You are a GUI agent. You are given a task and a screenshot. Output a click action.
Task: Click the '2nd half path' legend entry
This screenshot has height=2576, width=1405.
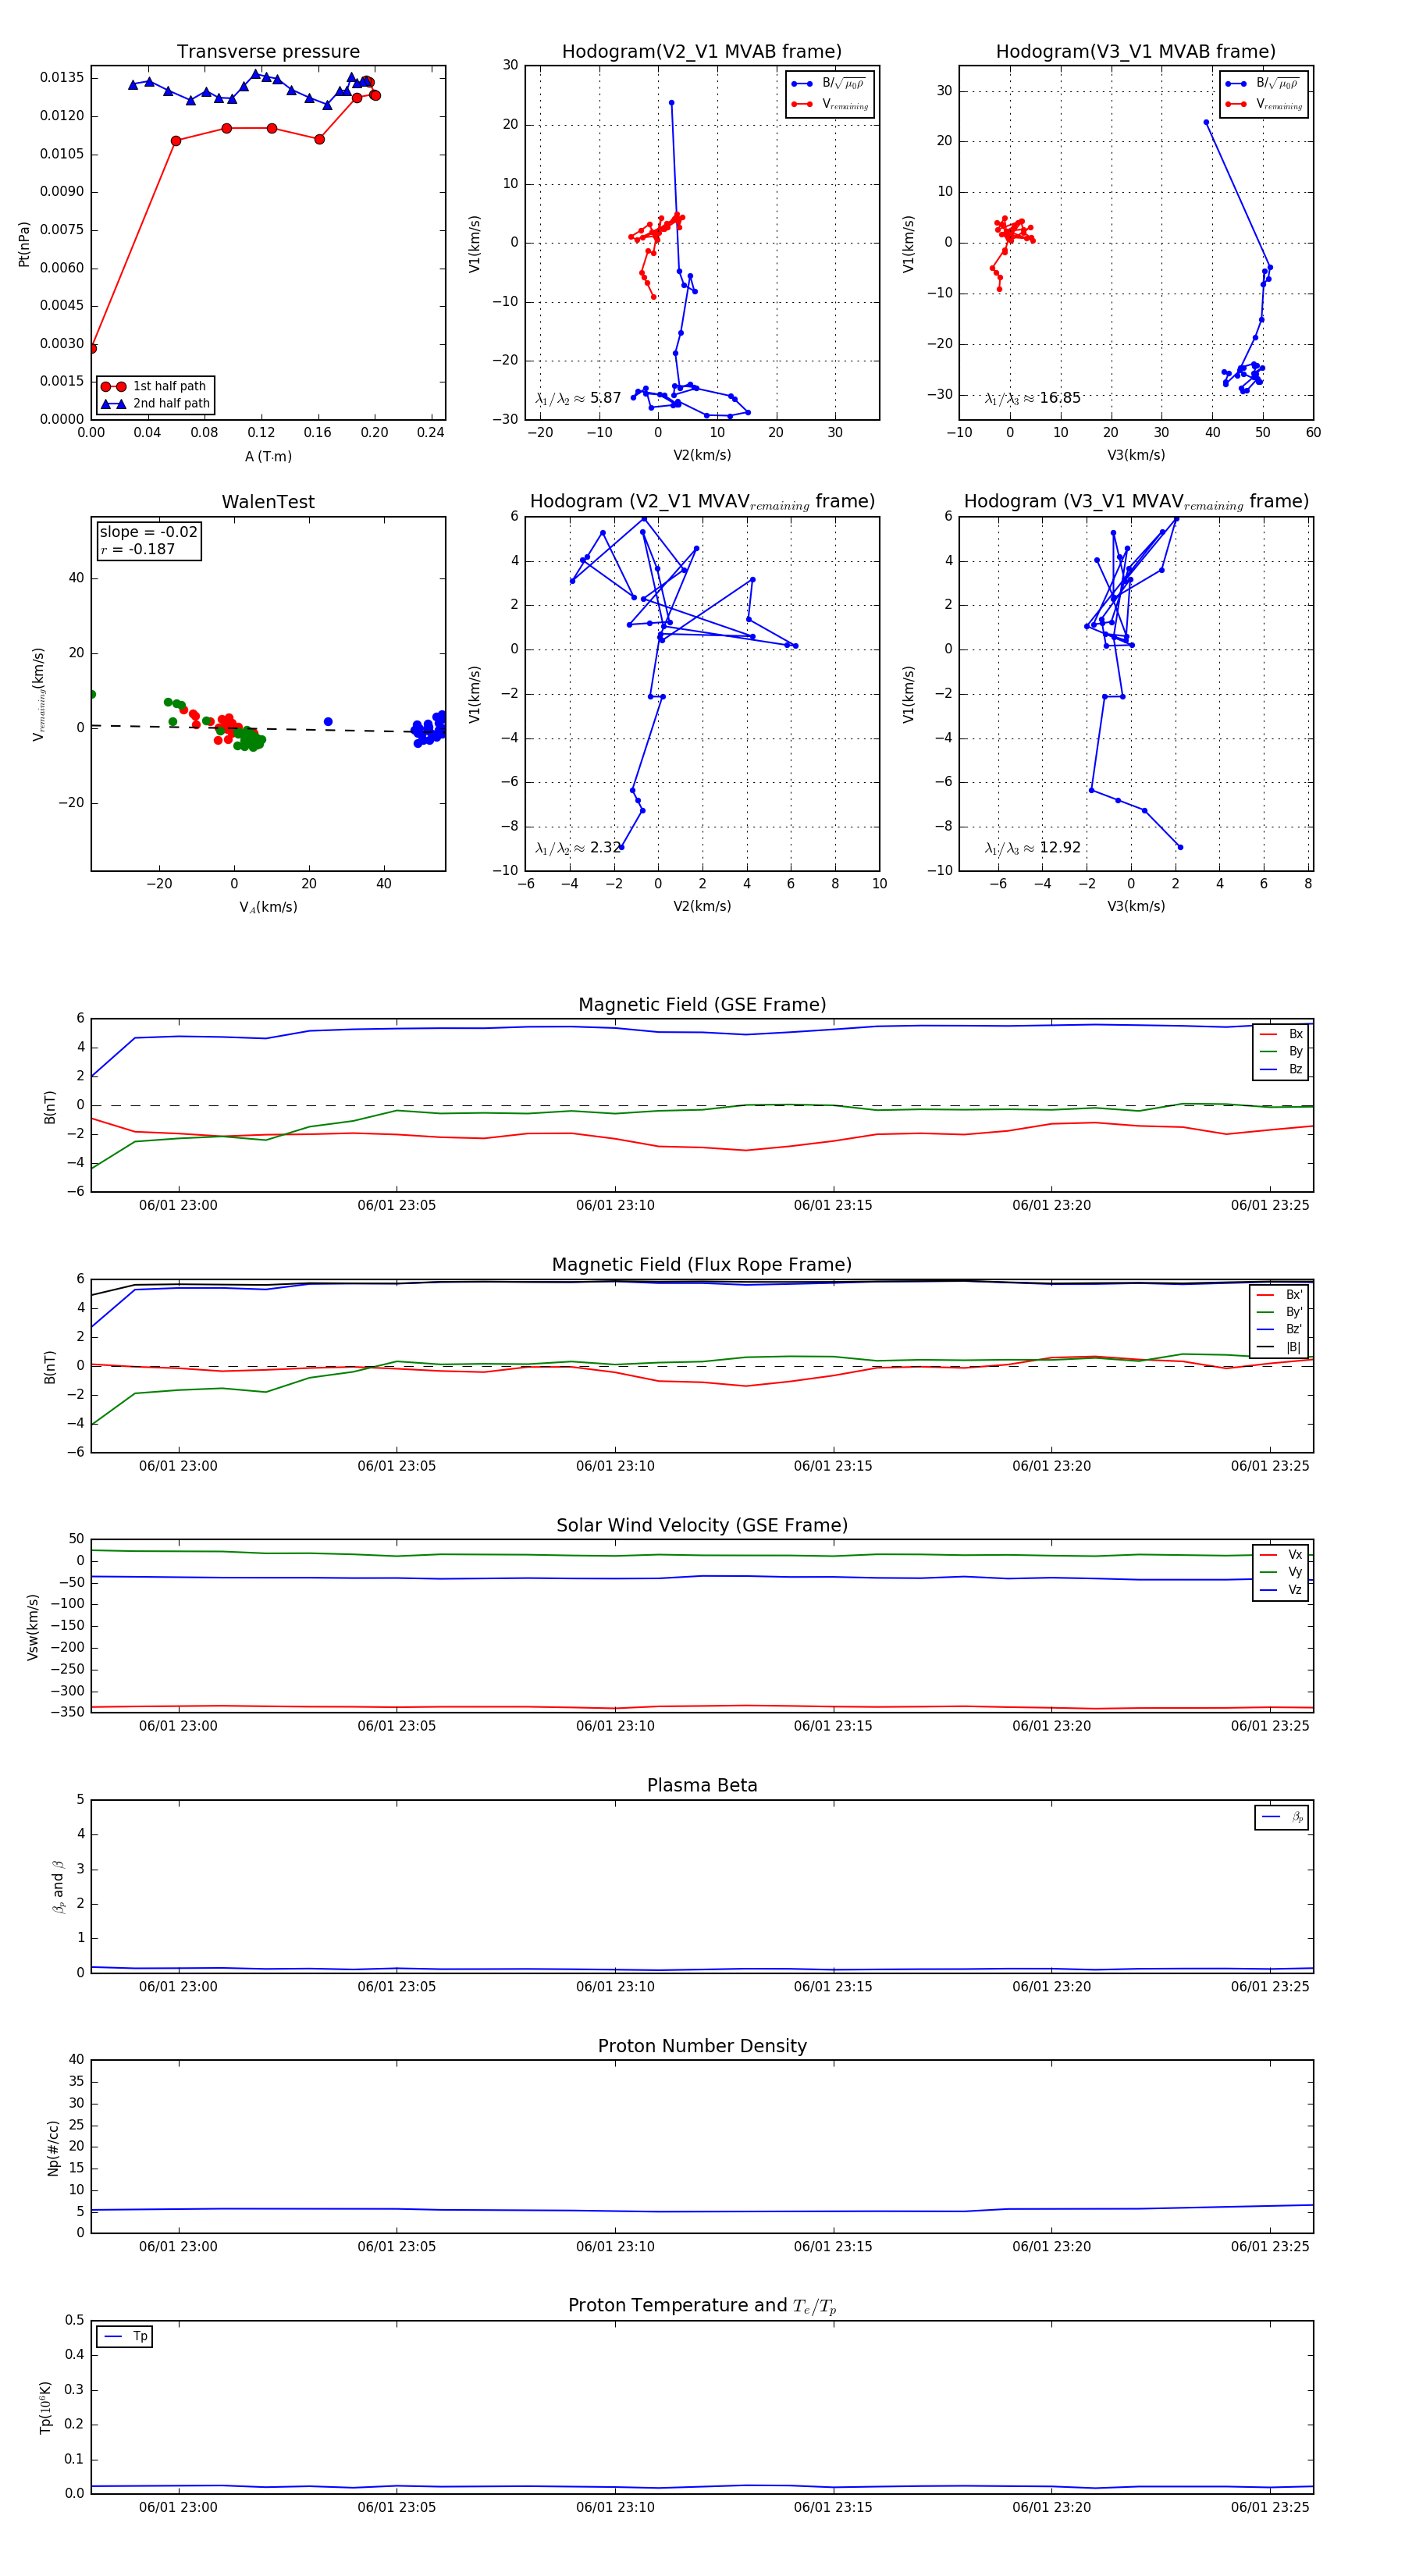[x=156, y=404]
